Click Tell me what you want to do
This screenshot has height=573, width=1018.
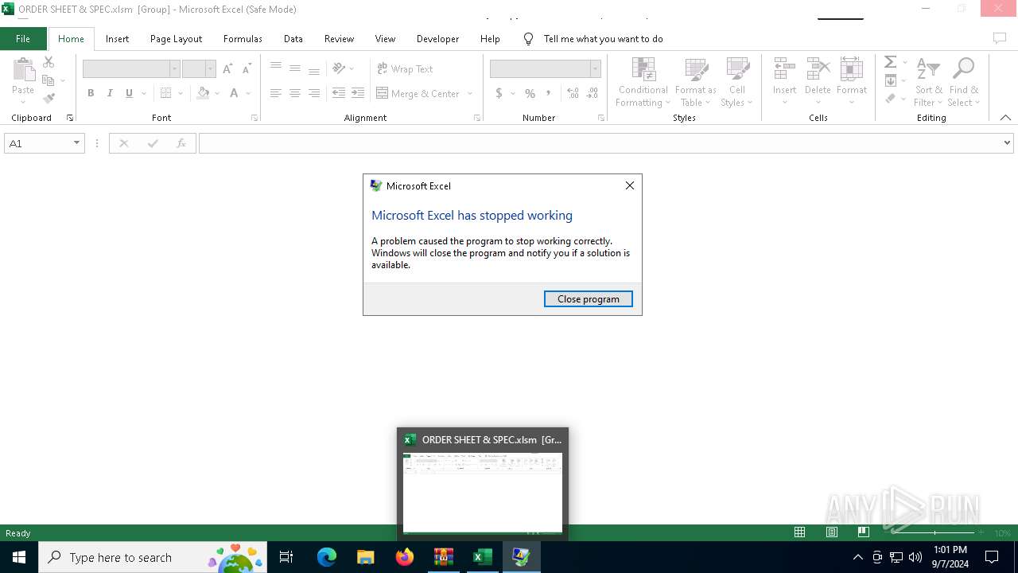point(603,38)
